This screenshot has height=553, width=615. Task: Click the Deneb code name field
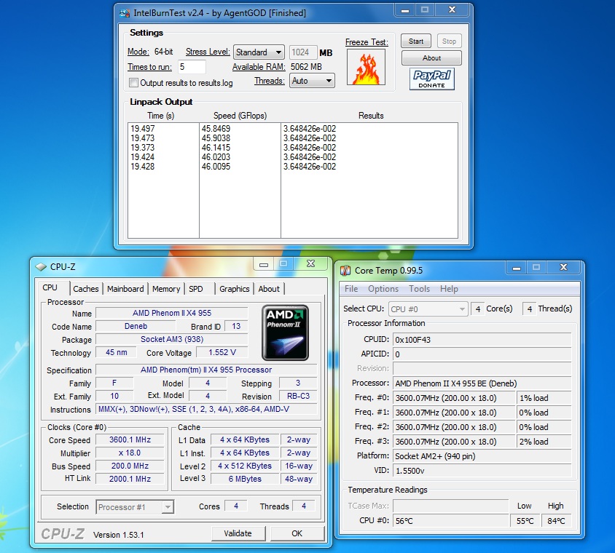[136, 326]
